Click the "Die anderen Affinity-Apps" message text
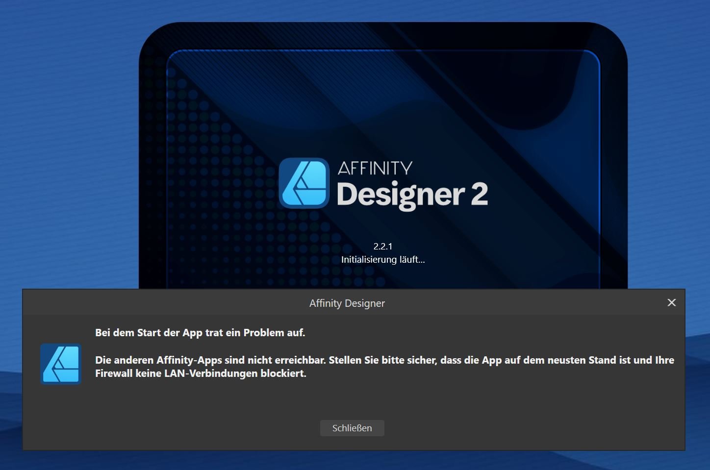 tap(384, 367)
